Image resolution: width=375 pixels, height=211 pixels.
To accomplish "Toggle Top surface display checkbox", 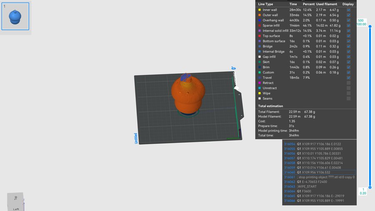I will 348,36.
